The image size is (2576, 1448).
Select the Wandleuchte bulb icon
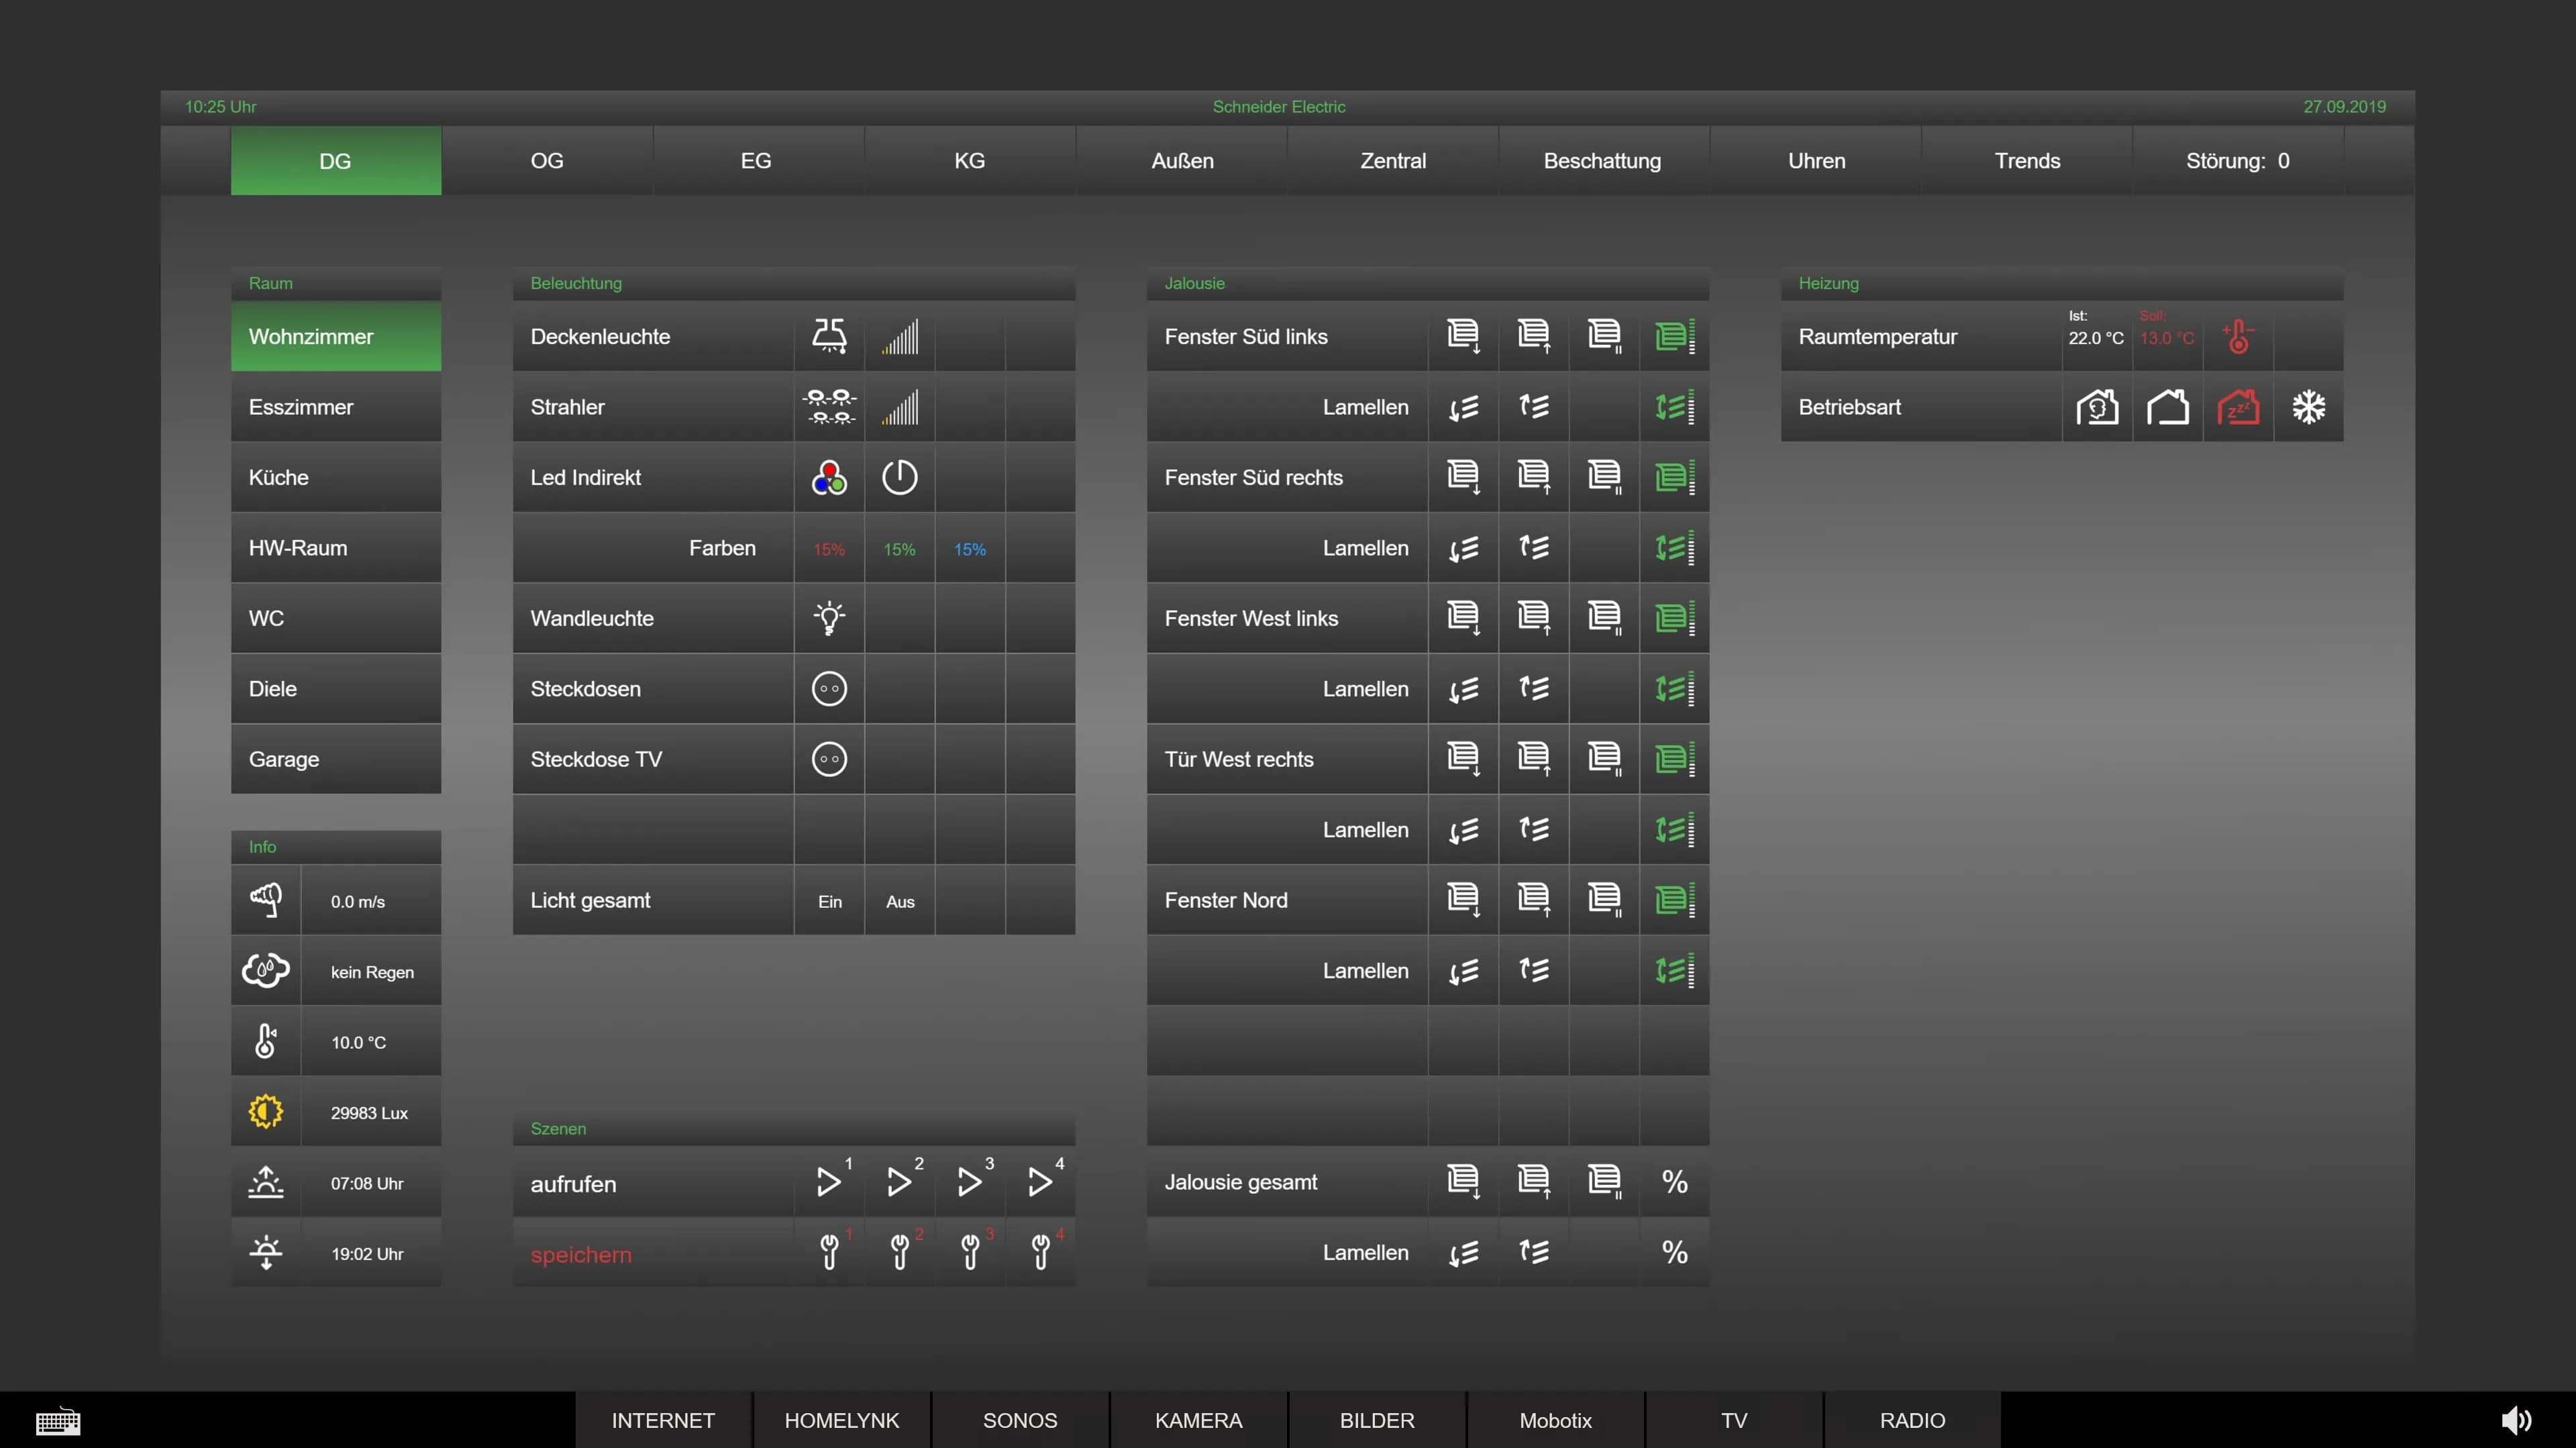828,618
